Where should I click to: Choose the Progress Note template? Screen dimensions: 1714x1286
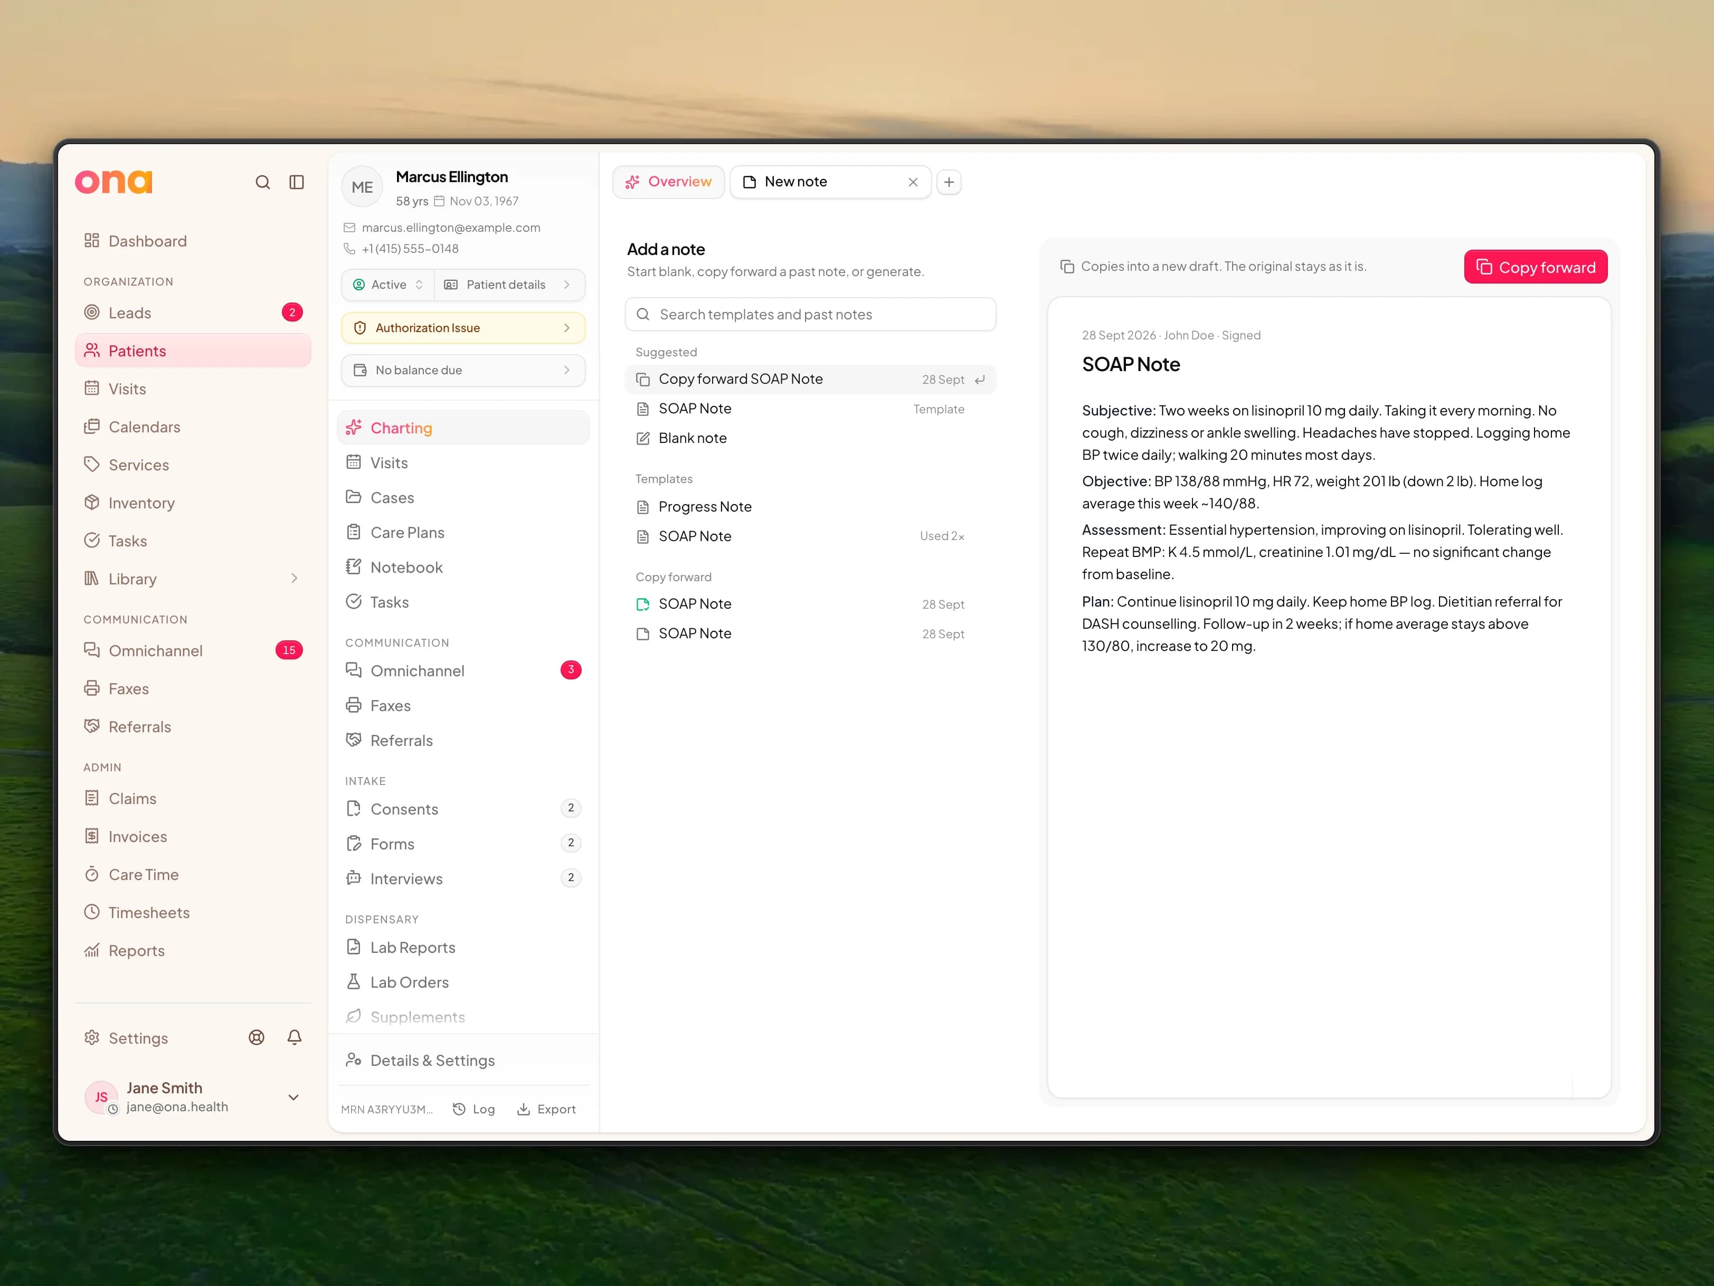(810, 507)
